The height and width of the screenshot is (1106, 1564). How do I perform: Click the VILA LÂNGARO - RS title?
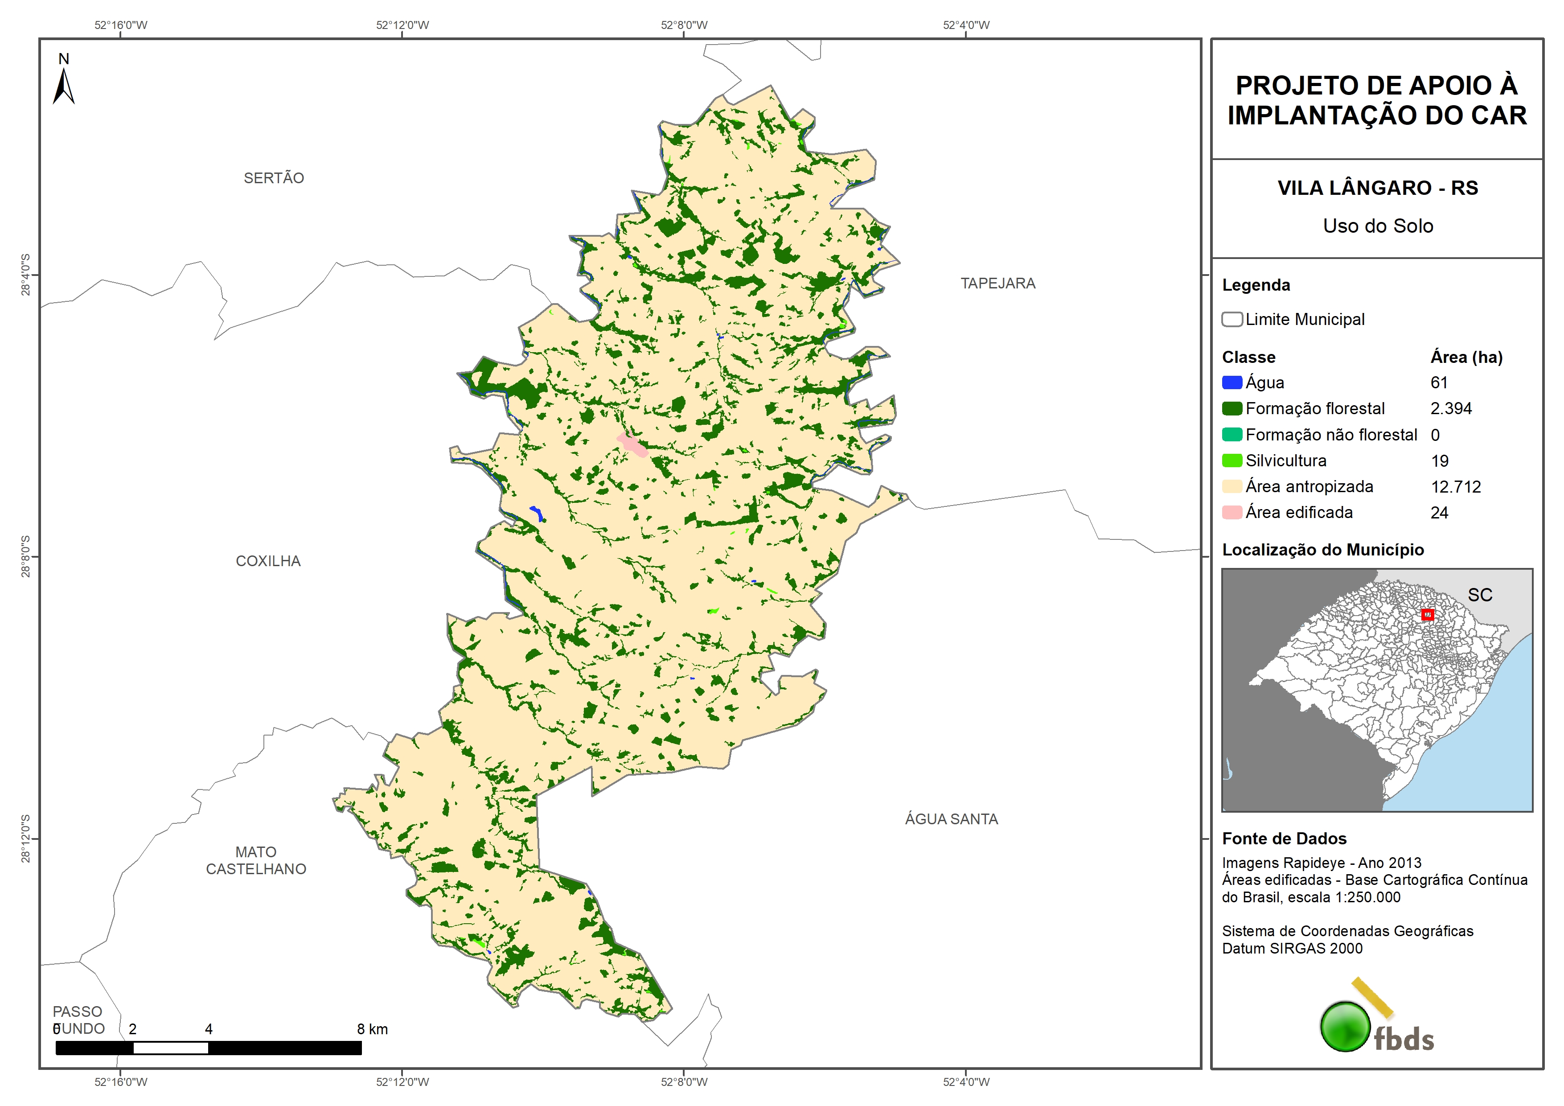[x=1377, y=188]
